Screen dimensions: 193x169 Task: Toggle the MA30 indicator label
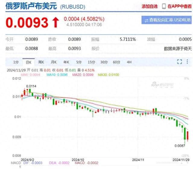click(109, 74)
